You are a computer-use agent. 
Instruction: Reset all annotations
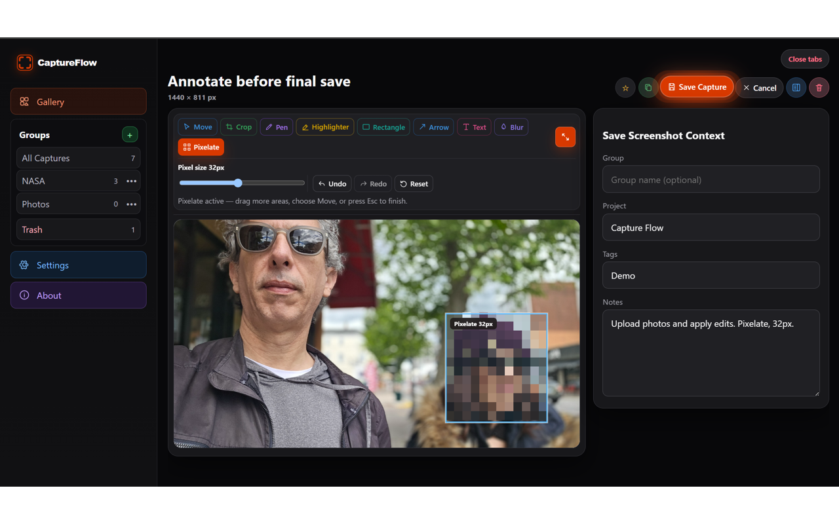pos(414,184)
